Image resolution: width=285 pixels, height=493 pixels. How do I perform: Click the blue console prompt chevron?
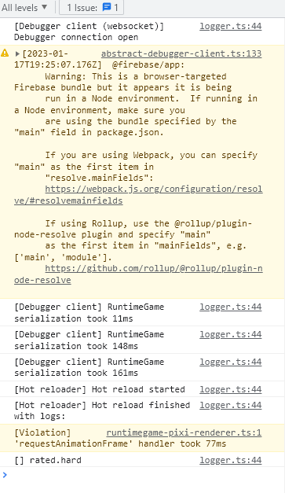(x=5, y=475)
